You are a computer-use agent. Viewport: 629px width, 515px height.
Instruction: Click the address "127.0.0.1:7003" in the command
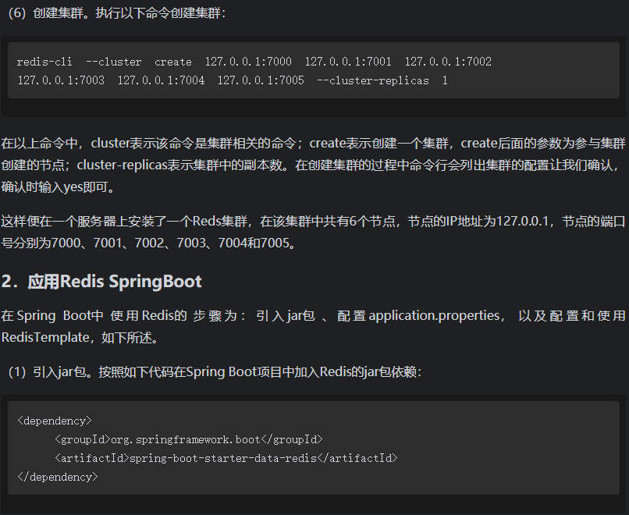pyautogui.click(x=61, y=80)
